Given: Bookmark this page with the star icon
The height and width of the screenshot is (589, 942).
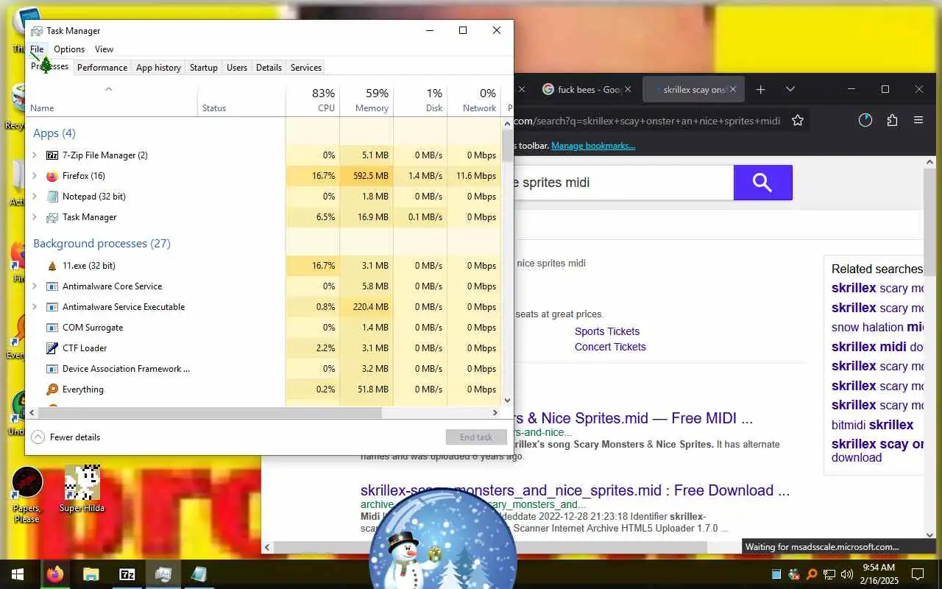Looking at the screenshot, I should [x=798, y=120].
